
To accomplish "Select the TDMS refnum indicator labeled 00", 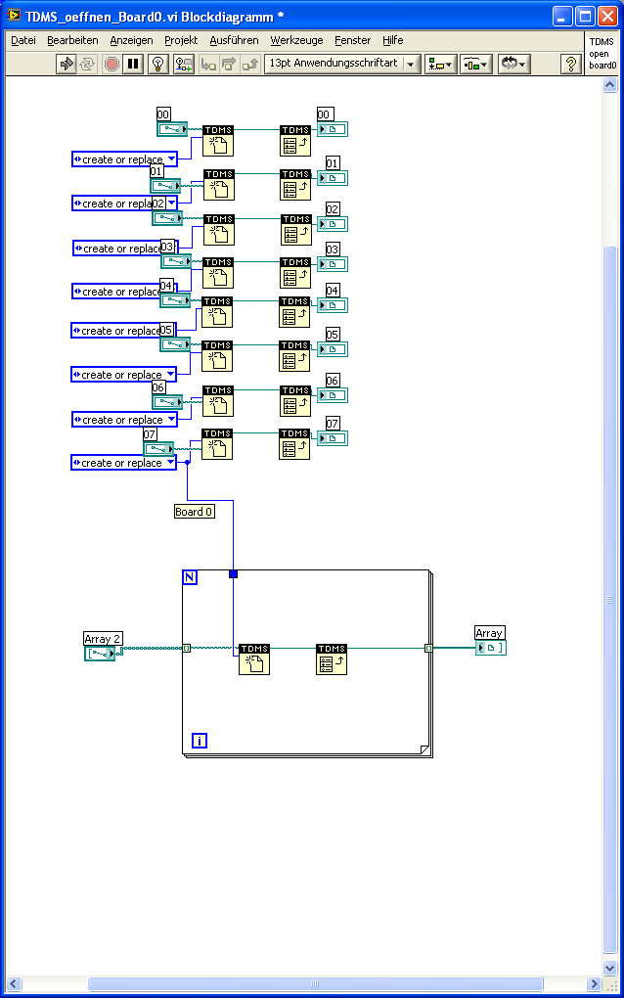I will point(332,129).
